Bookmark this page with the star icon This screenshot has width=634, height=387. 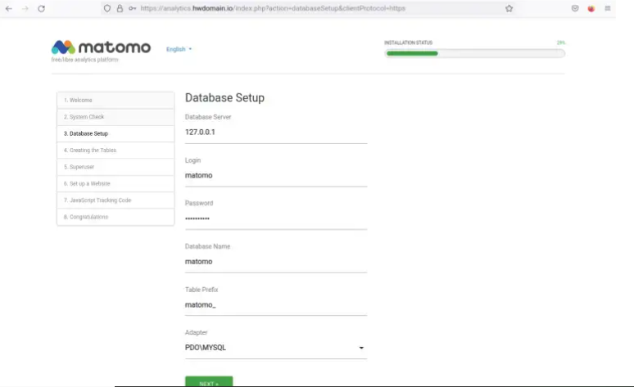pyautogui.click(x=509, y=8)
